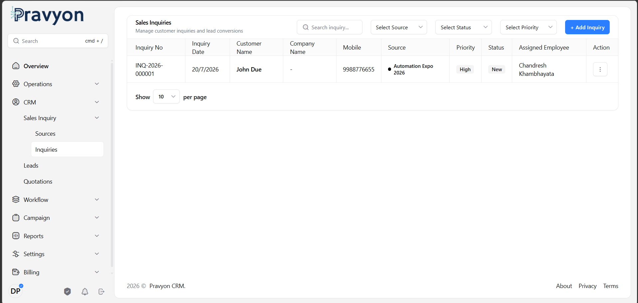Image resolution: width=638 pixels, height=303 pixels.
Task: Open the three-dot action menu for INQ-2026-000001
Action: (600, 69)
